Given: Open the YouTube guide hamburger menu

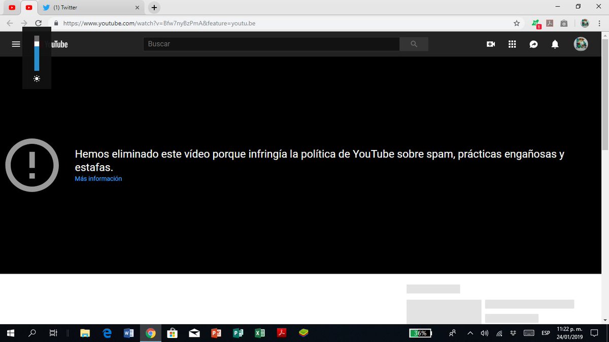Looking at the screenshot, I should click(16, 44).
